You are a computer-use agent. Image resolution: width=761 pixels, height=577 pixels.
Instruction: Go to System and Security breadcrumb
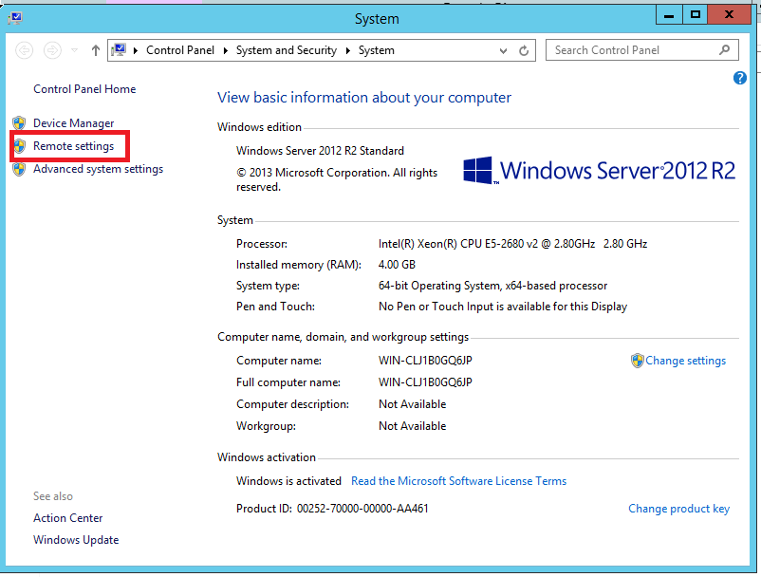pyautogui.click(x=287, y=50)
